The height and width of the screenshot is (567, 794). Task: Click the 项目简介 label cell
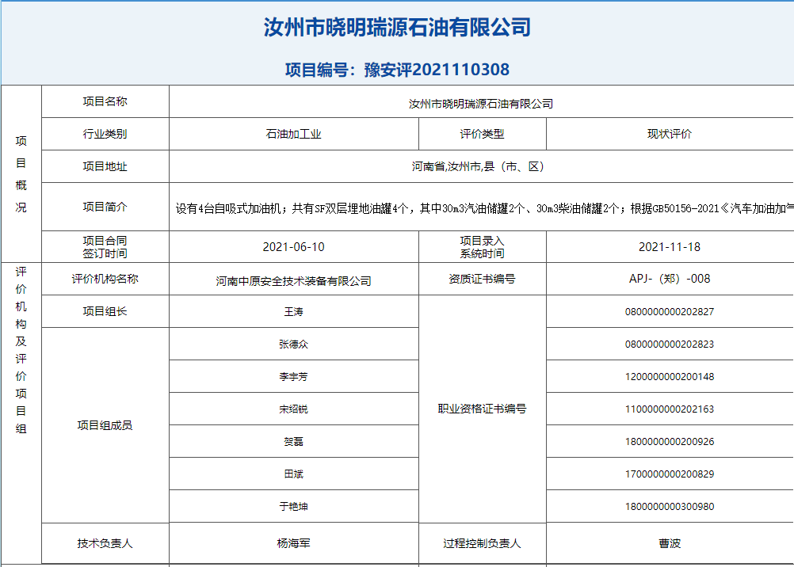pos(105,207)
